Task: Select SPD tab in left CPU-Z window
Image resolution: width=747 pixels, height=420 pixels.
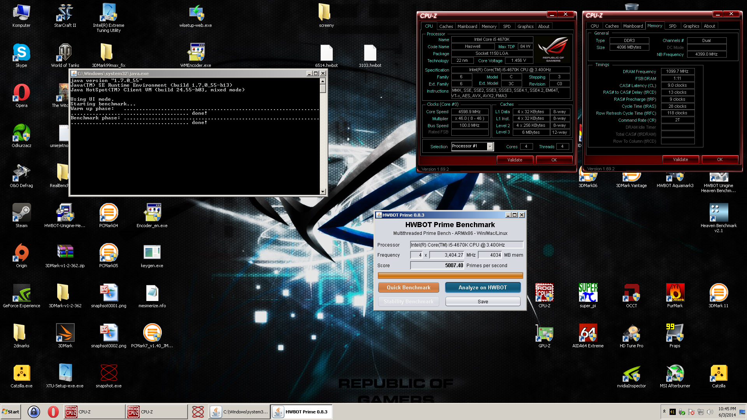Action: (507, 26)
